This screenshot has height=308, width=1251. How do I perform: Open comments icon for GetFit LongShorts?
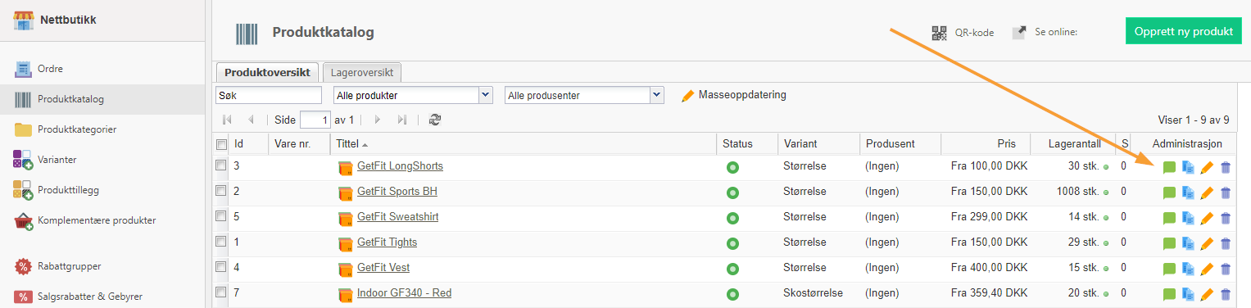(1169, 167)
